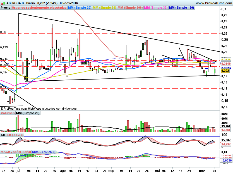Click the 0,2034 blue average price tag

click(226, 68)
